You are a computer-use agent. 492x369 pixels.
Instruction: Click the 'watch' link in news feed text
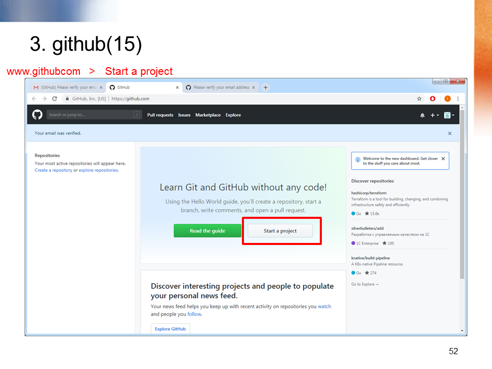click(324, 306)
